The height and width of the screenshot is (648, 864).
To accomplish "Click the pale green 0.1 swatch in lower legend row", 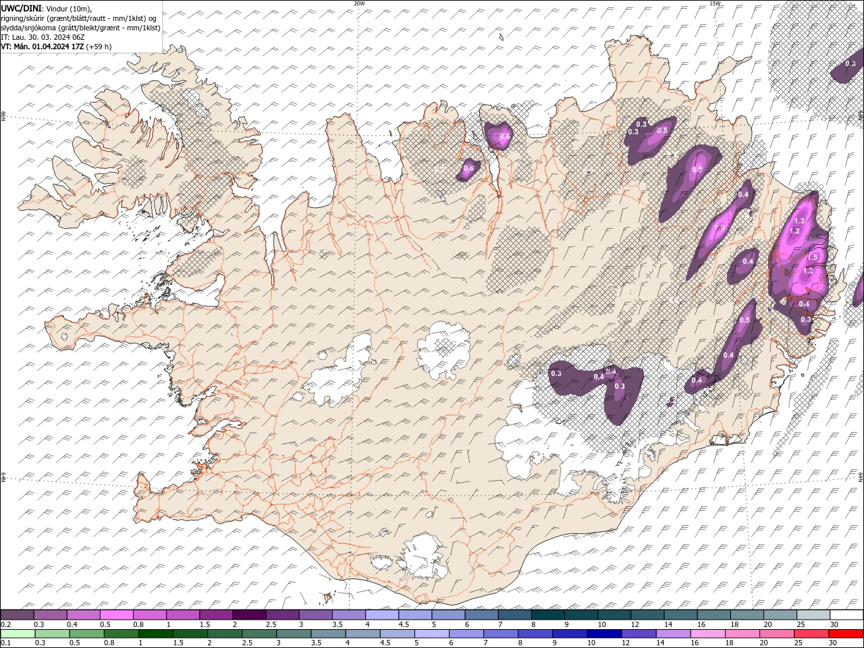I will (x=18, y=633).
